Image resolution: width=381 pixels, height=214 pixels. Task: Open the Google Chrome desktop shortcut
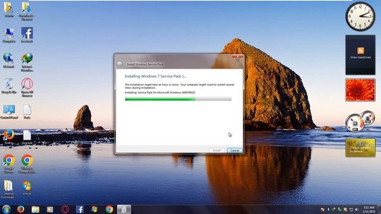click(x=9, y=164)
